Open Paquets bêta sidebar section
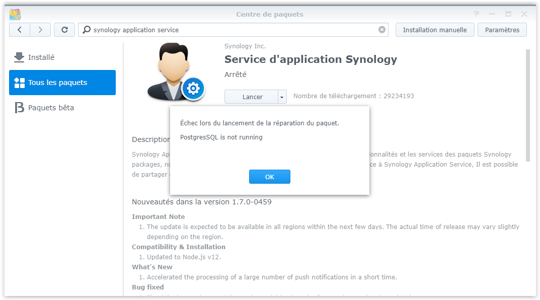 tap(62, 107)
